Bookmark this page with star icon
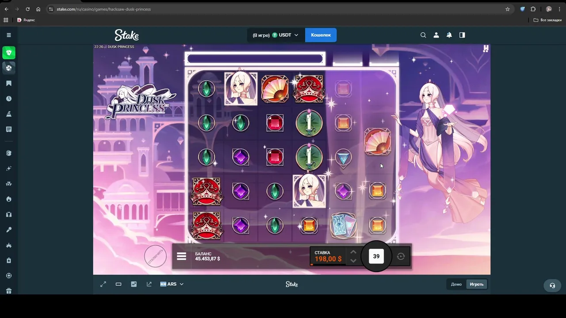566x318 pixels. (x=508, y=9)
